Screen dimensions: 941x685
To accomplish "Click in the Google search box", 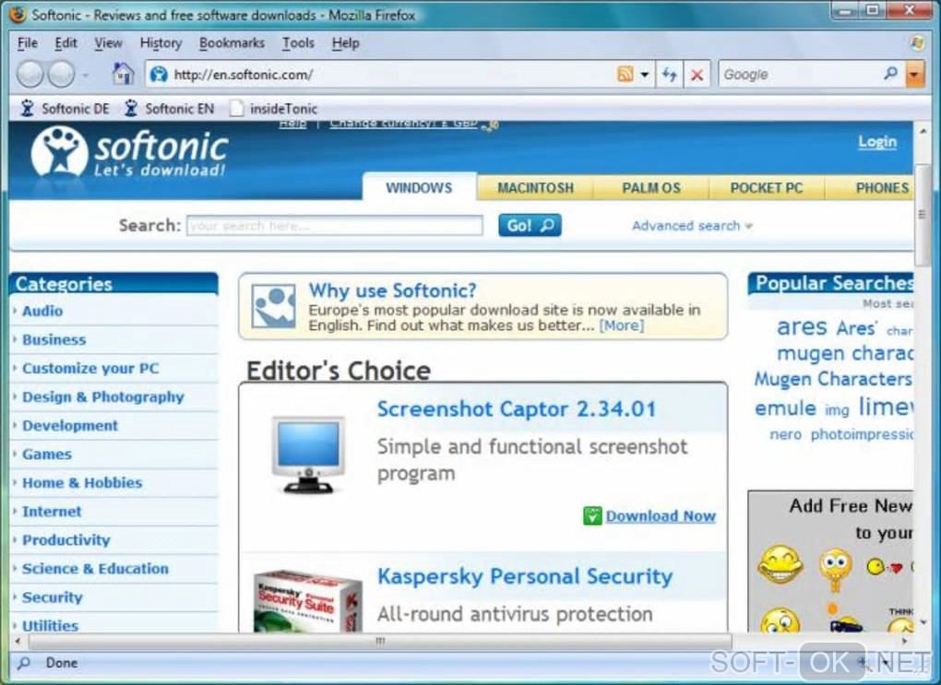I will point(800,75).
